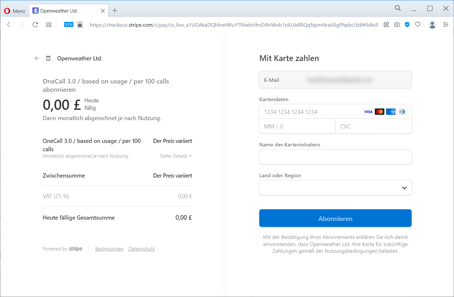The height and width of the screenshot is (297, 454).
Task: Click the tab search magnifier icon
Action: [398, 8]
